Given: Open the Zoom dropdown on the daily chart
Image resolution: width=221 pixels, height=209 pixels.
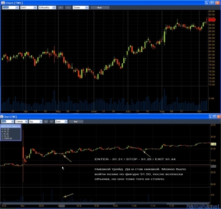Looking at the screenshot, I should [x=81, y=8].
